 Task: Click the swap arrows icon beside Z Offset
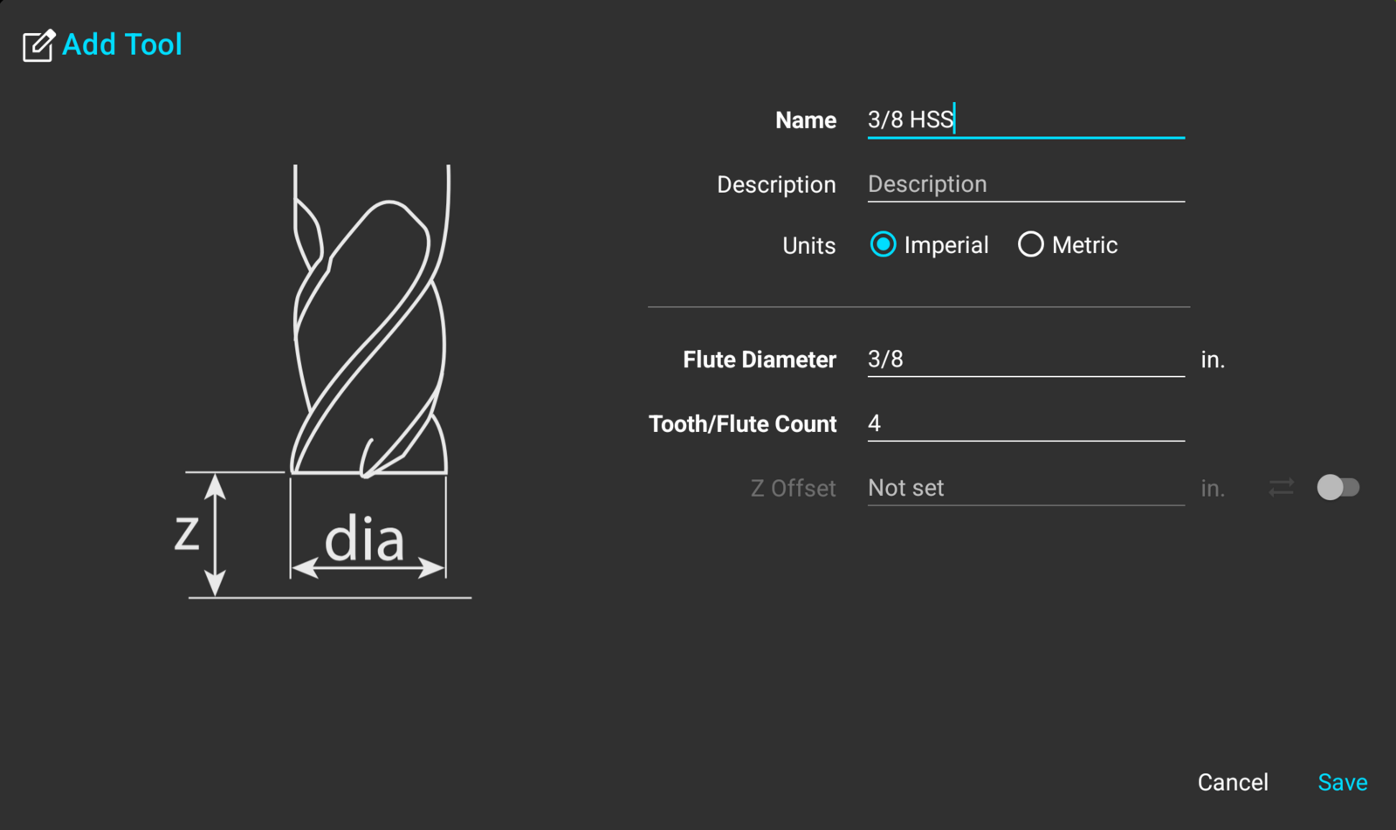tap(1281, 488)
